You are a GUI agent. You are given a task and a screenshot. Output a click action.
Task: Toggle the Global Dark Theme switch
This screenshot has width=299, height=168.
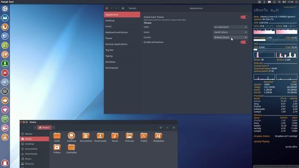tap(244, 17)
